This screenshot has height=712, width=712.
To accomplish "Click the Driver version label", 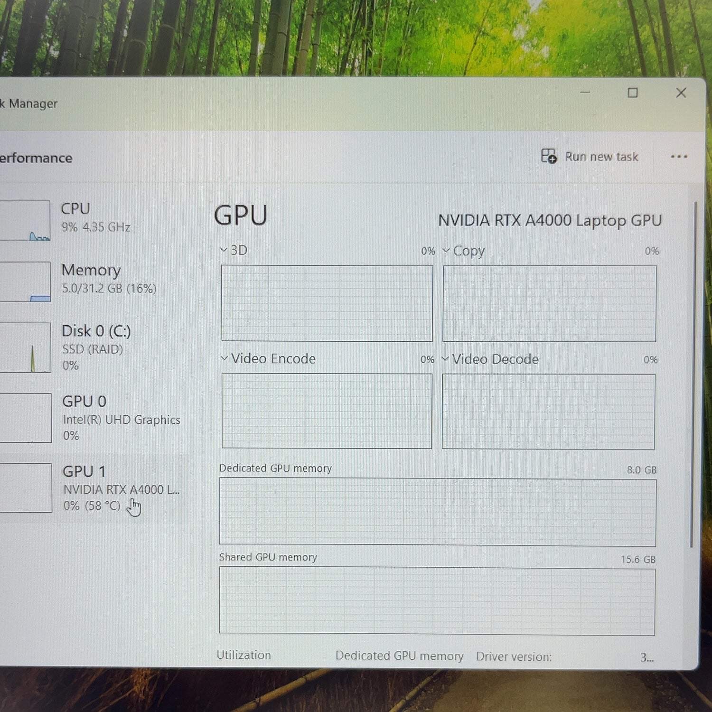I will click(514, 656).
